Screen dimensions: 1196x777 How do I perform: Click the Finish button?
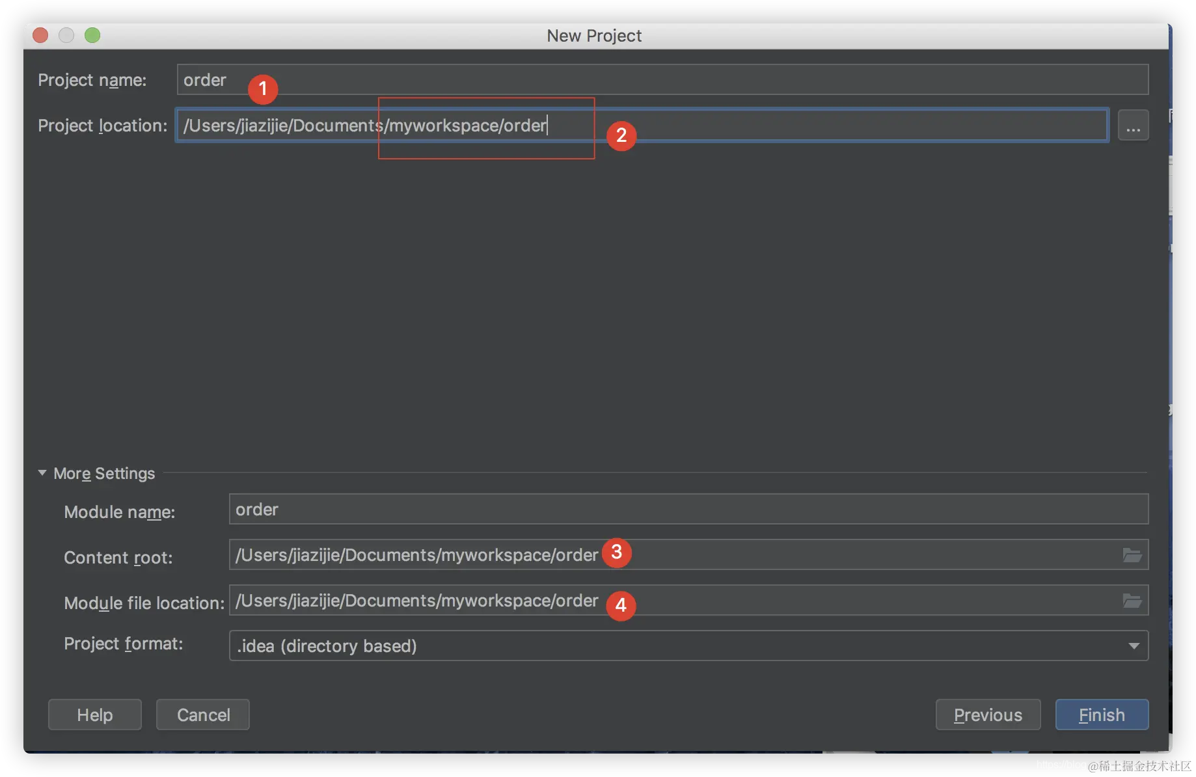click(x=1102, y=715)
